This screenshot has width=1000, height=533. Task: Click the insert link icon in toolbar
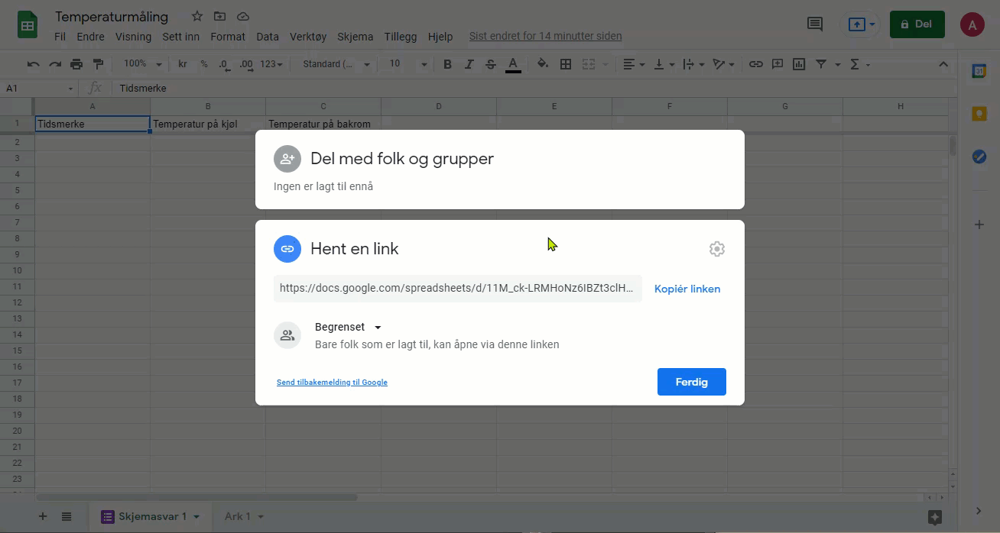coord(755,64)
